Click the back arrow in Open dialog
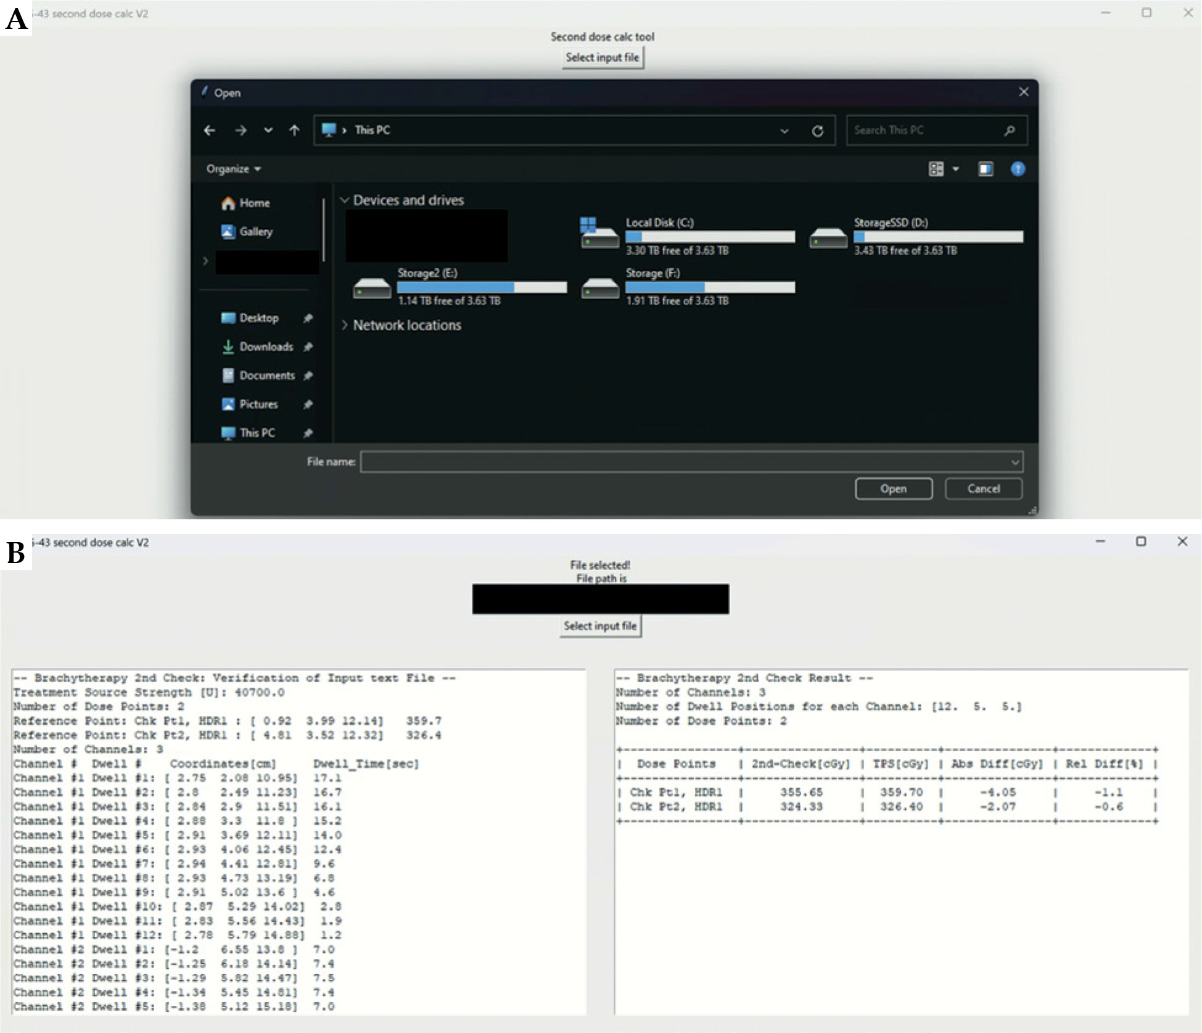 click(210, 130)
